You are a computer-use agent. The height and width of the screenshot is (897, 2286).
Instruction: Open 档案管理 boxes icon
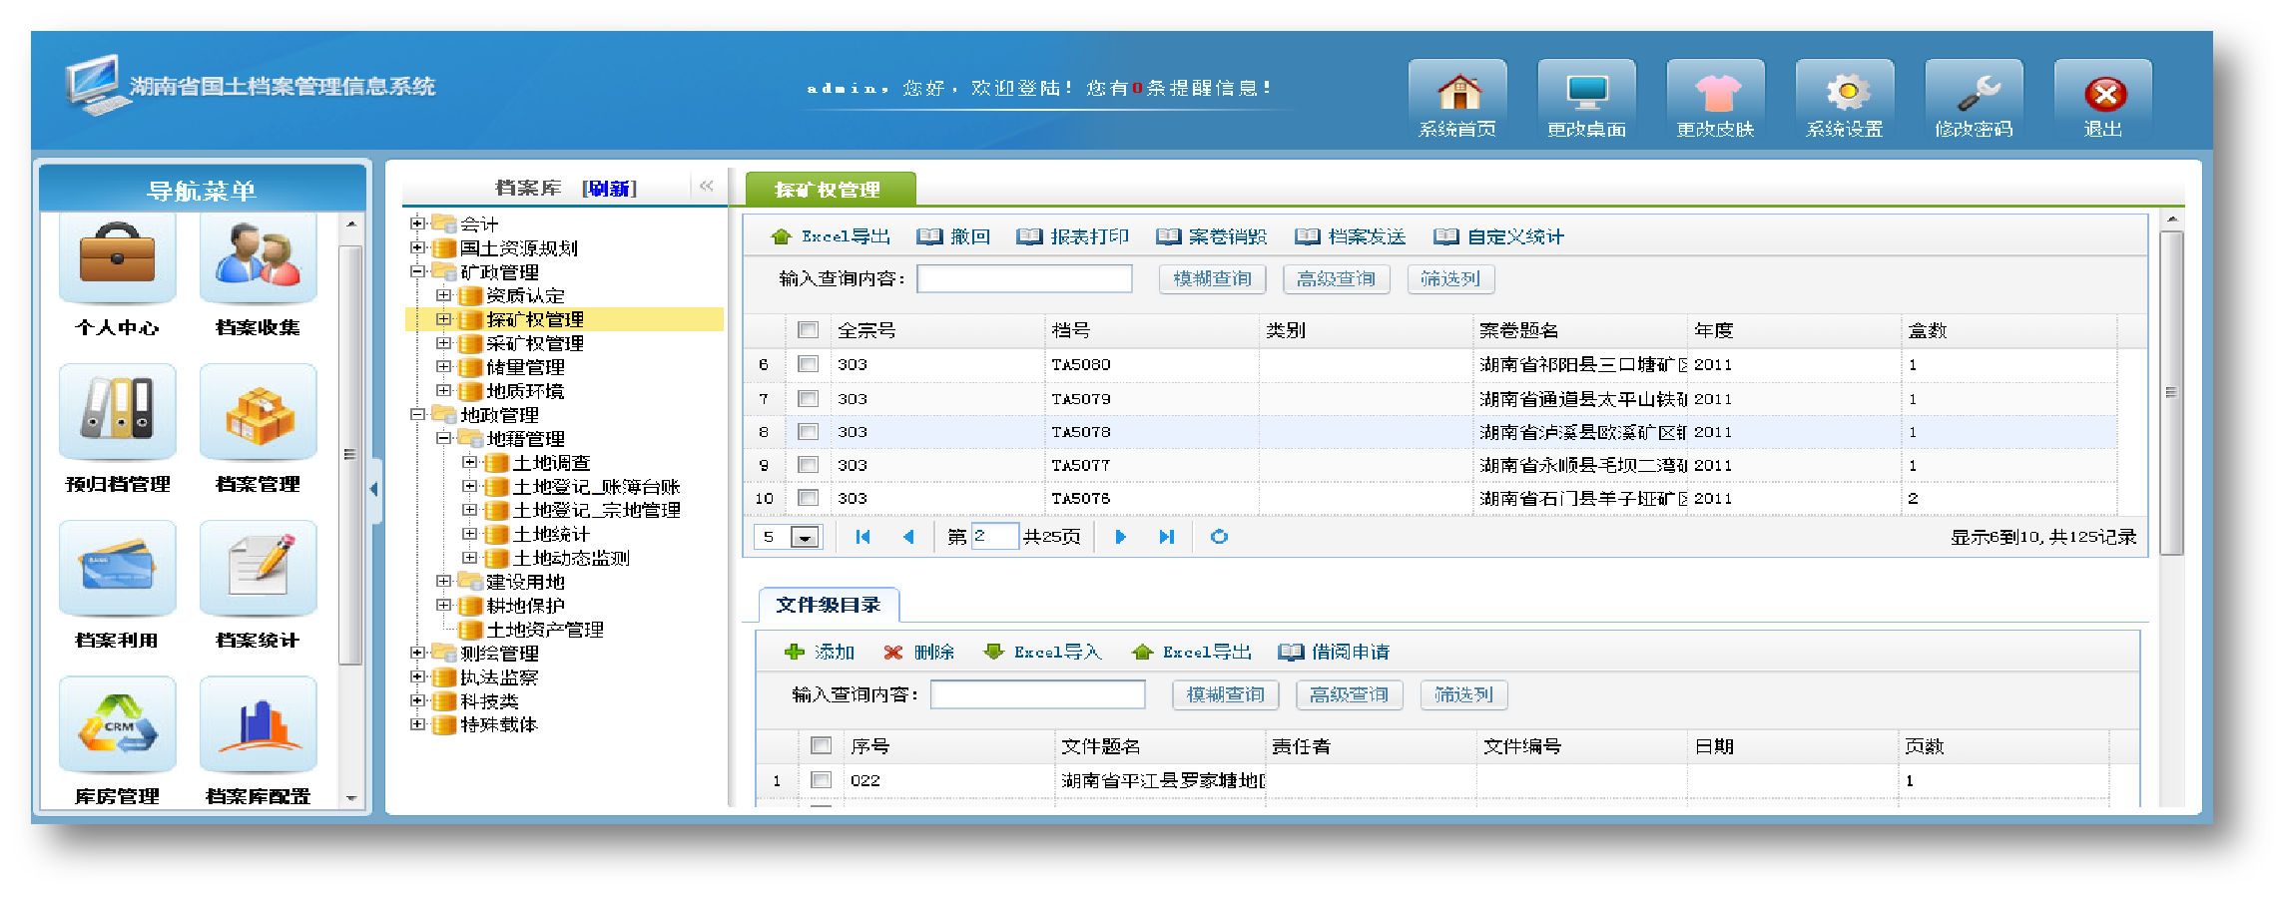pyautogui.click(x=258, y=411)
